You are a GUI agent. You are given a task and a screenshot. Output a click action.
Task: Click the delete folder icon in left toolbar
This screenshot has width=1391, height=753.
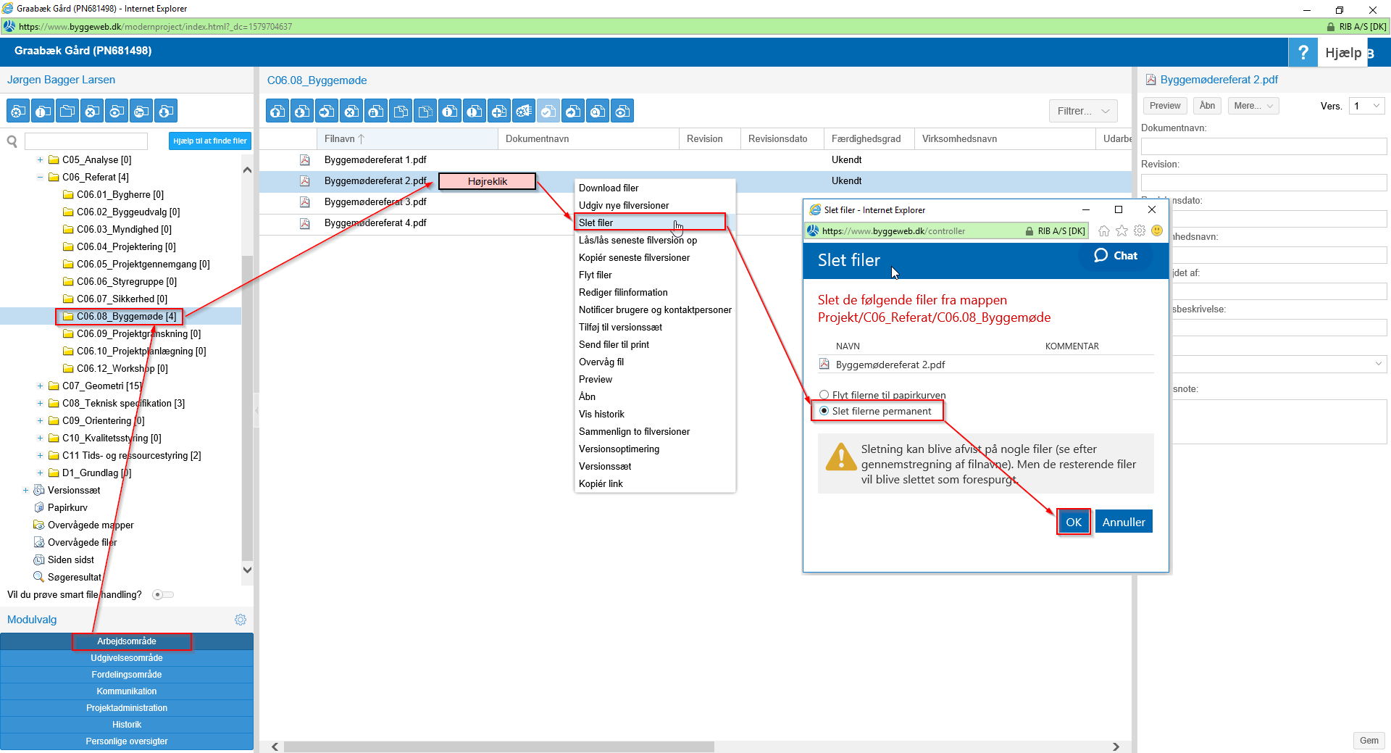92,111
